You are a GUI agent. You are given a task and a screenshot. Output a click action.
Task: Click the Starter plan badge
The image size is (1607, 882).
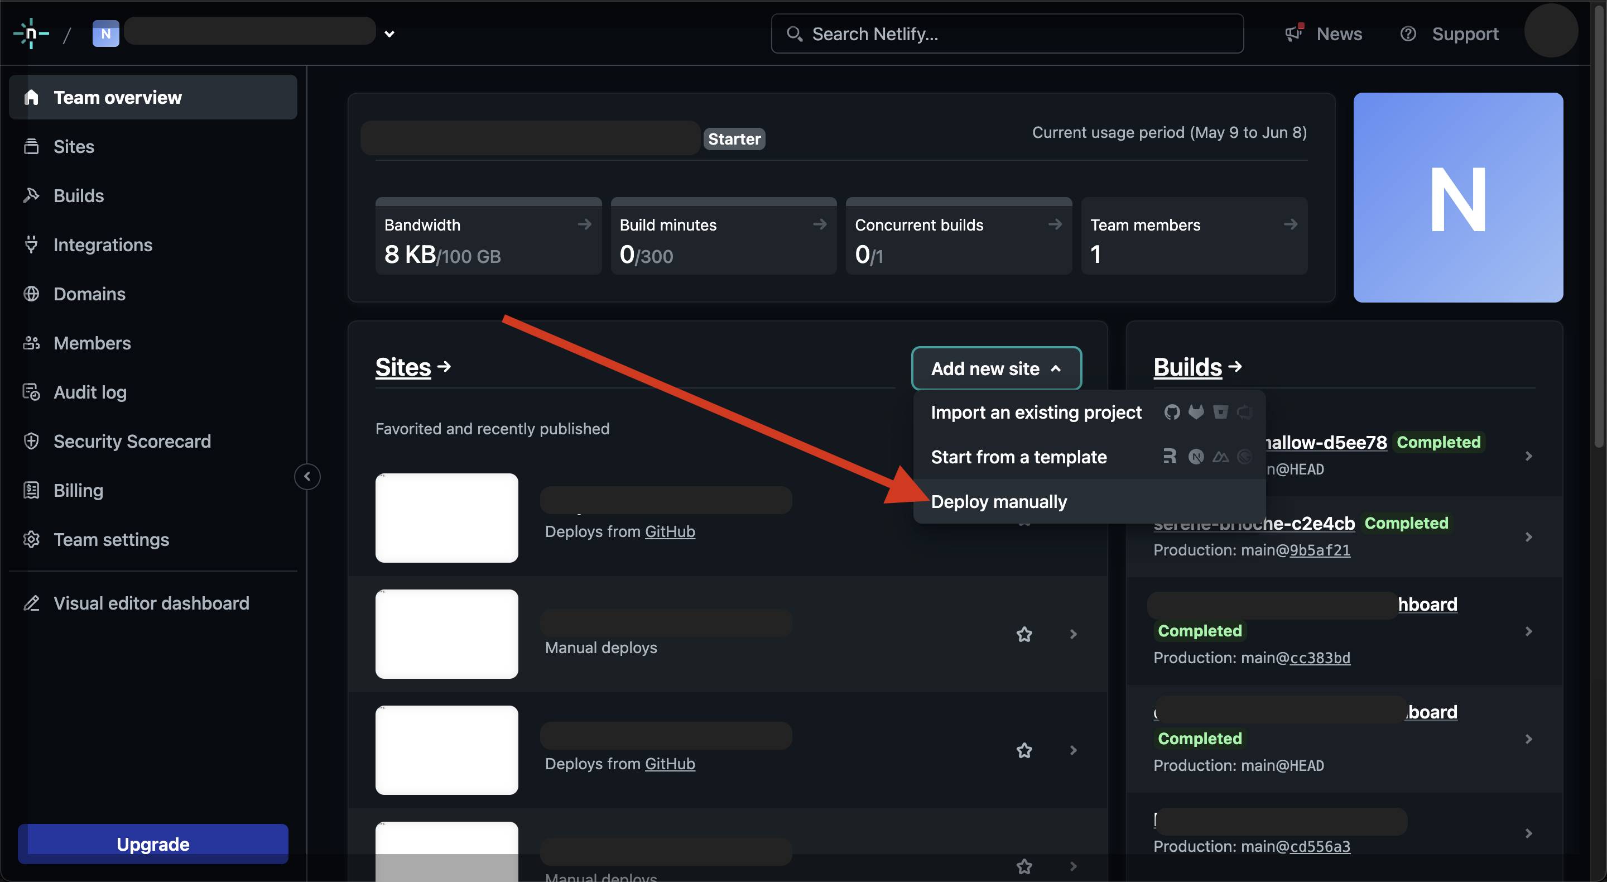[734, 138]
